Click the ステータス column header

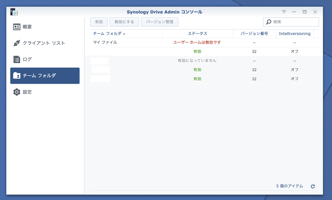coord(197,34)
